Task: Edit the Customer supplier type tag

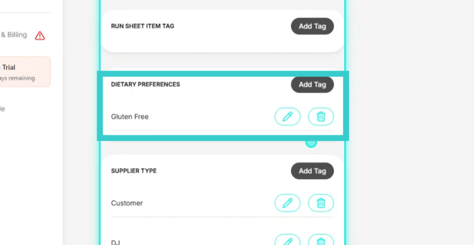Action: (287, 203)
